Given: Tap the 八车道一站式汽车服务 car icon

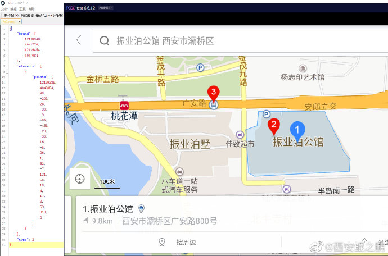Looking at the screenshot, I should [179, 171].
